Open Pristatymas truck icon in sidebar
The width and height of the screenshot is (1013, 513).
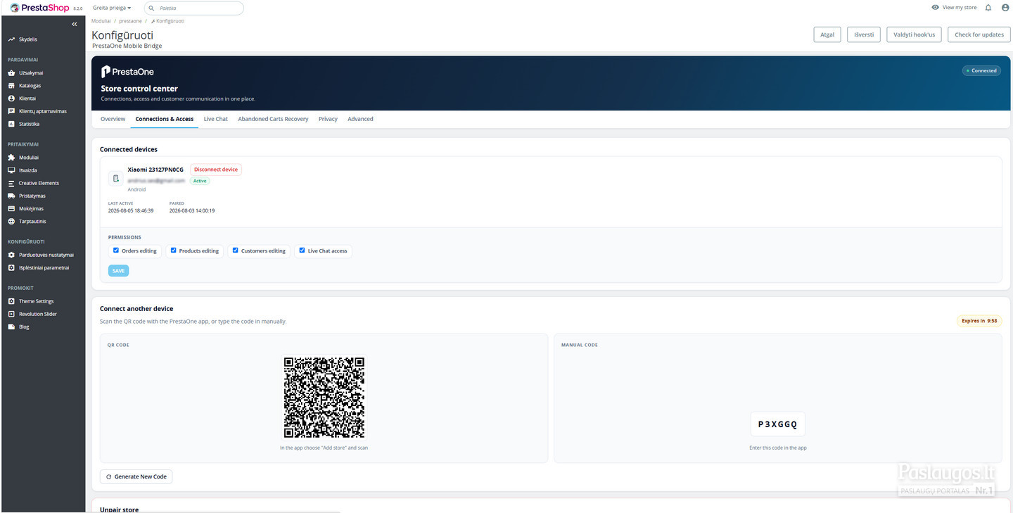(11, 196)
